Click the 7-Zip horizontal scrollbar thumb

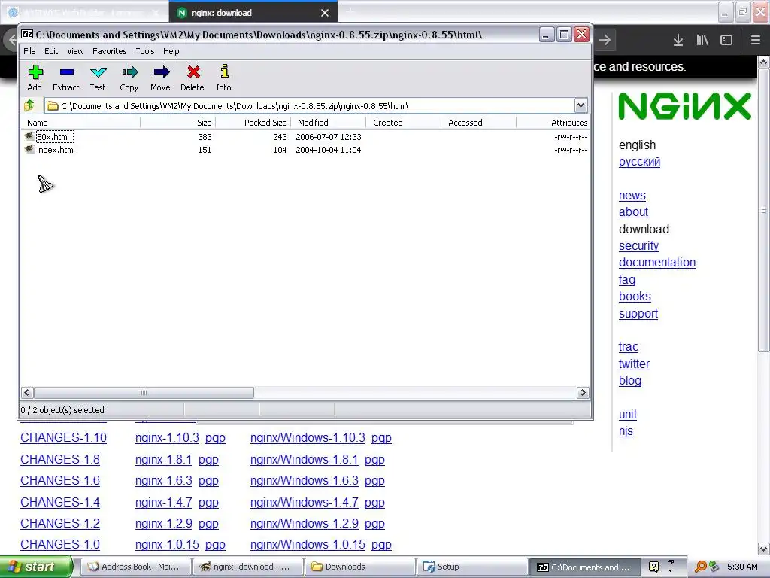(x=144, y=393)
